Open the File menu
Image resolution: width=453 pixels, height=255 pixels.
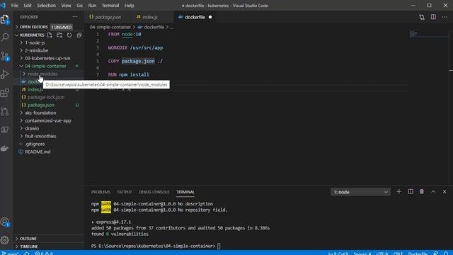(14, 6)
